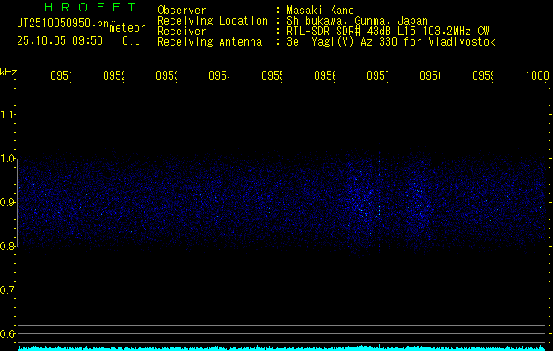Viewport: 553px width, 351px height.
Task: Click the 0958 time marker
Action: point(430,75)
